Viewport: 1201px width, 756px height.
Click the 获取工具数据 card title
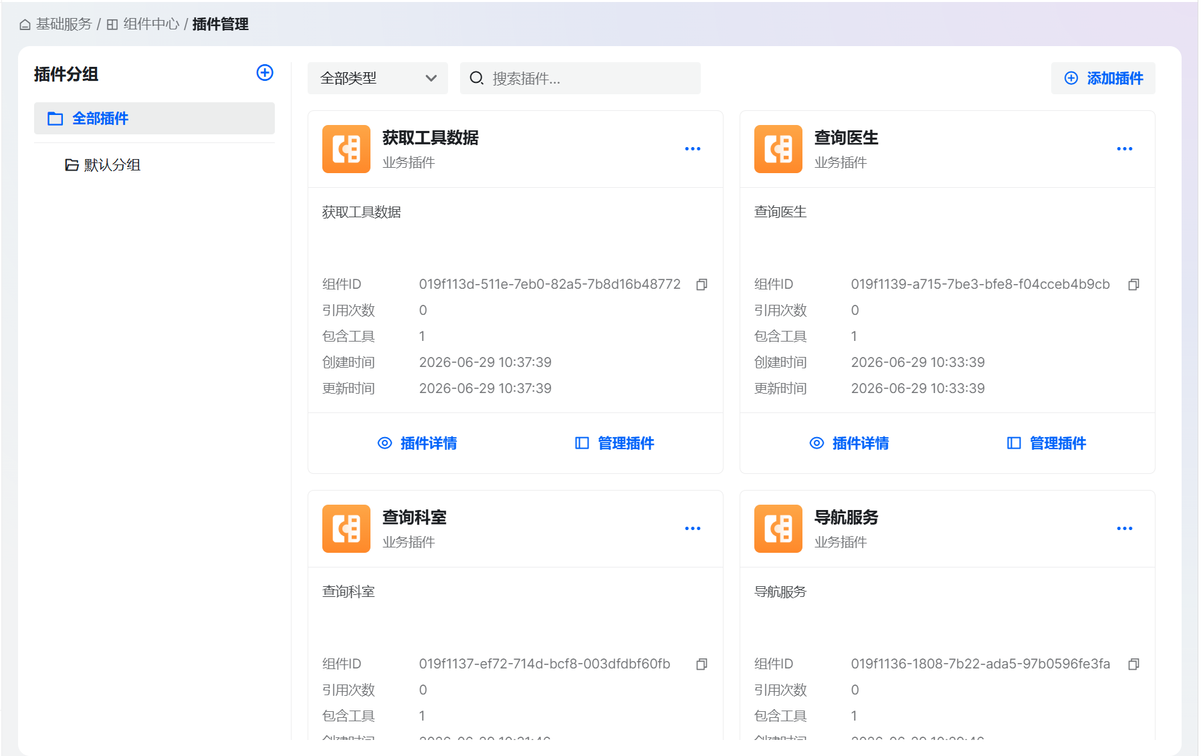coord(431,138)
